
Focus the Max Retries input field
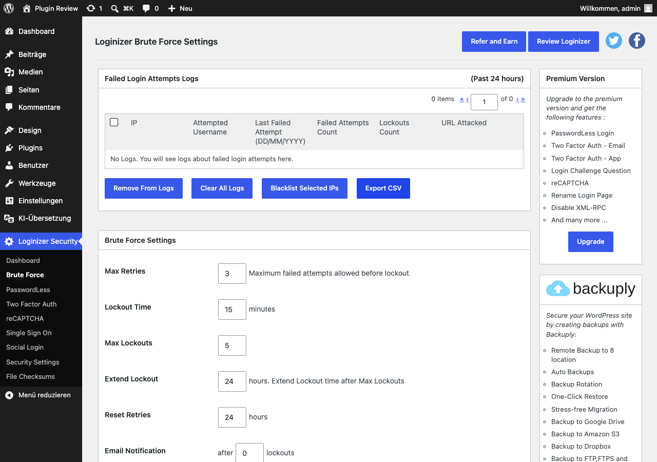coord(232,274)
